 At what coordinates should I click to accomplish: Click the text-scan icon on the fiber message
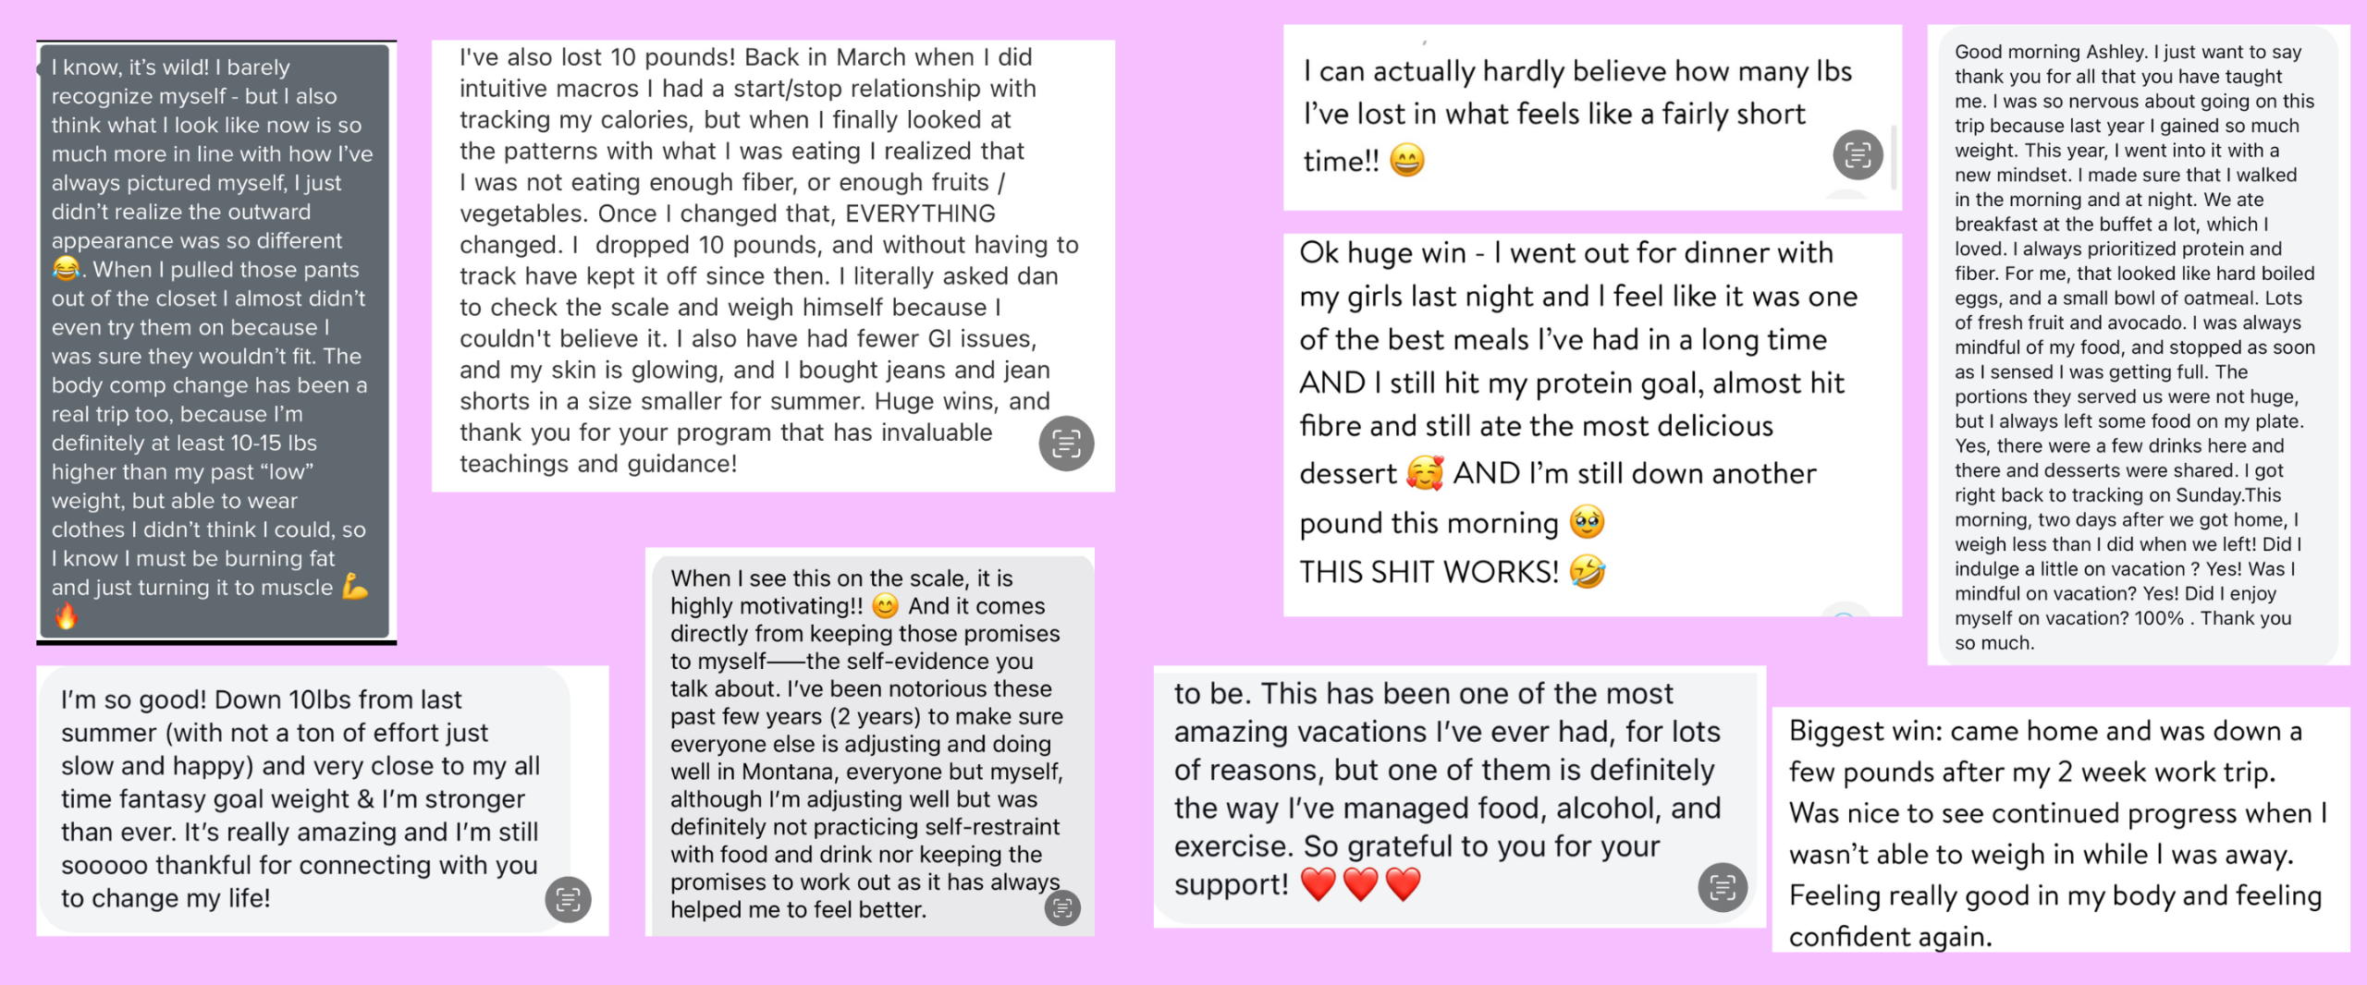(1065, 444)
